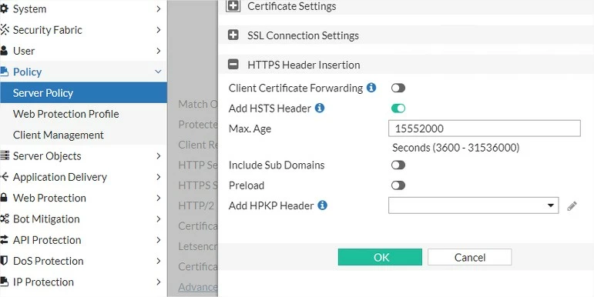Open the Policy menu label
Image resolution: width=594 pixels, height=297 pixels.
click(27, 72)
